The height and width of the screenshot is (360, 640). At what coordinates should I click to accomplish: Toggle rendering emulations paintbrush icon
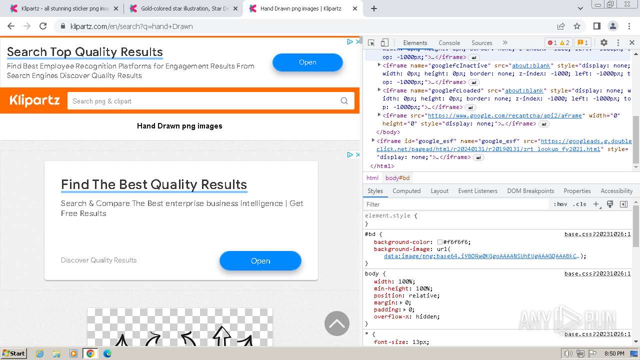click(x=610, y=204)
